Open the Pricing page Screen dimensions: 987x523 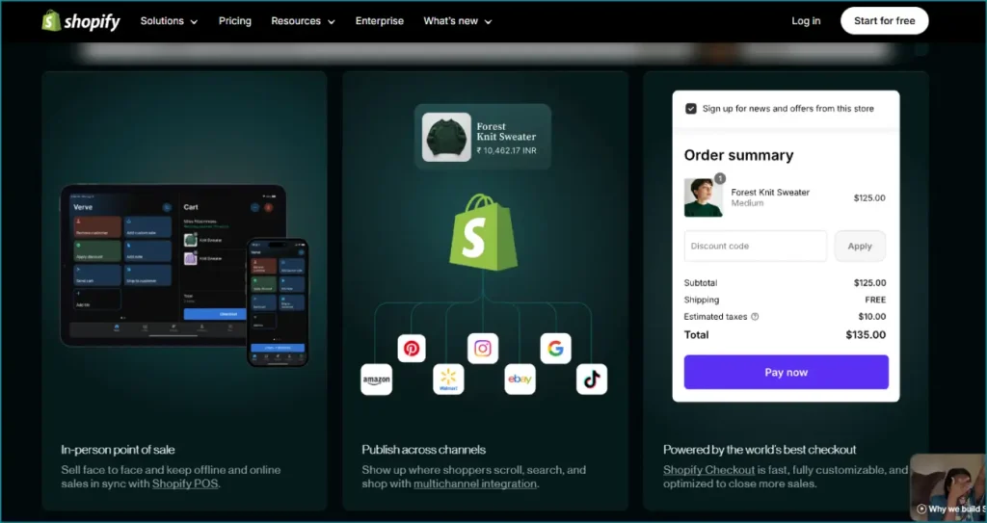pos(235,21)
